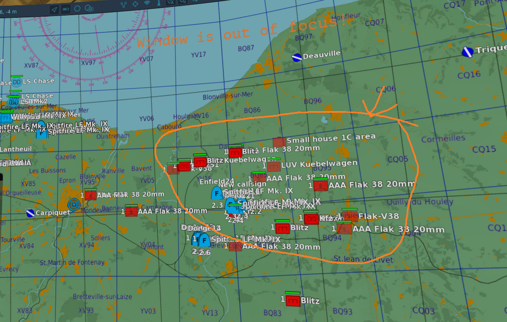Click the Bretteville-sur-Laize town name

[x=102, y=297]
